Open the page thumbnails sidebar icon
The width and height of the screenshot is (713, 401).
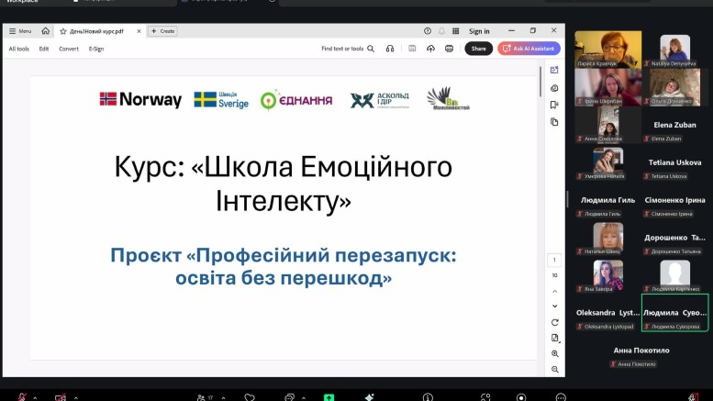(x=554, y=122)
